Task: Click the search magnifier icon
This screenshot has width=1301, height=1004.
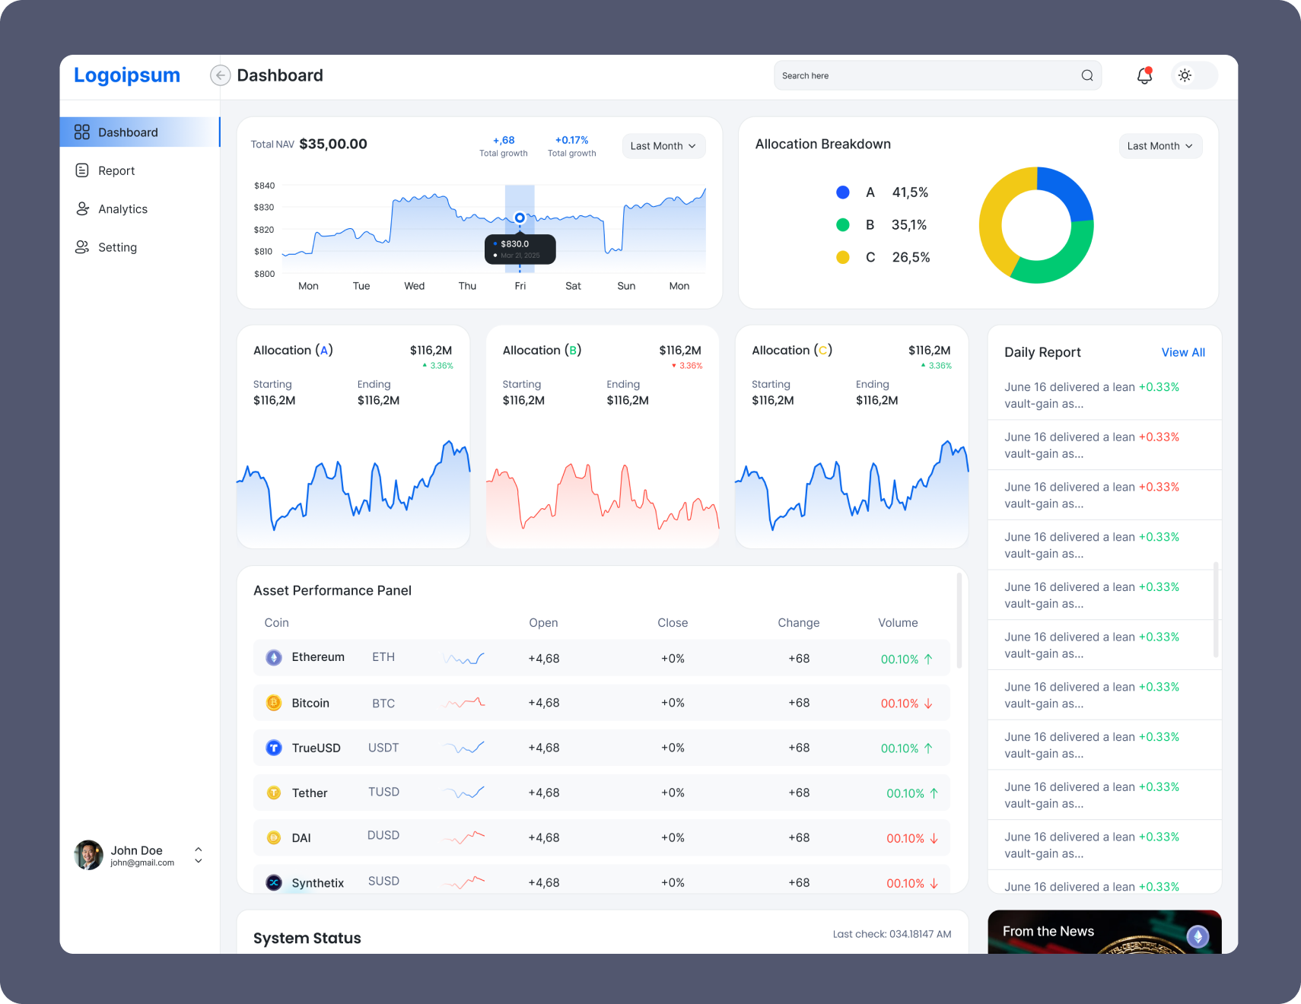Action: pos(1087,75)
